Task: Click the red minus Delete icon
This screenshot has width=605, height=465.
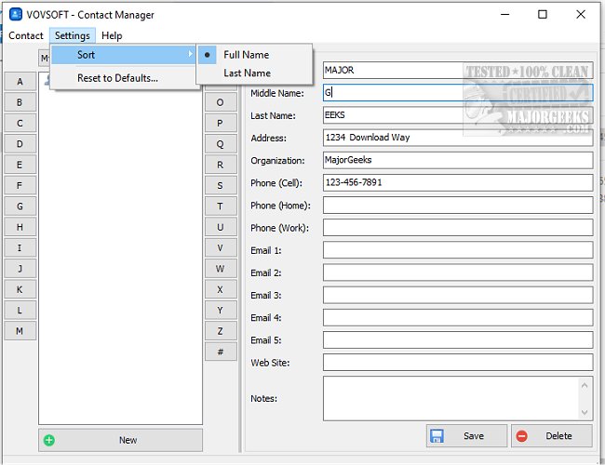Action: point(522,435)
